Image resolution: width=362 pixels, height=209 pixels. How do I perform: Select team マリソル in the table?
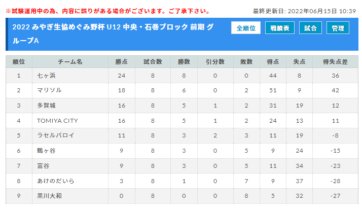49,90
